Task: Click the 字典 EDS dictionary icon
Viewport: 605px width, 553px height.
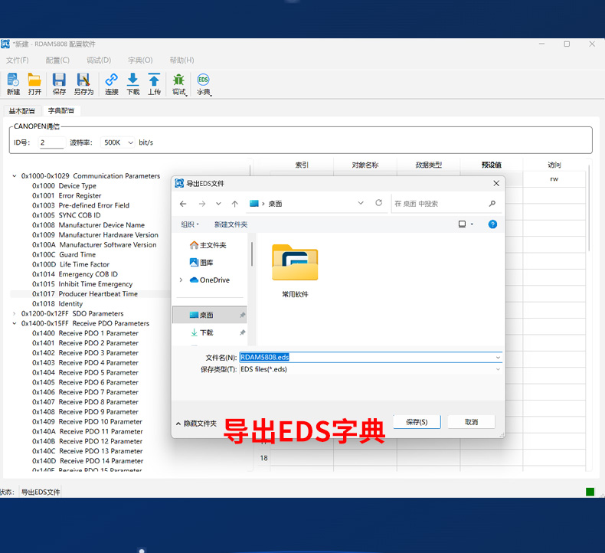Action: click(x=203, y=80)
